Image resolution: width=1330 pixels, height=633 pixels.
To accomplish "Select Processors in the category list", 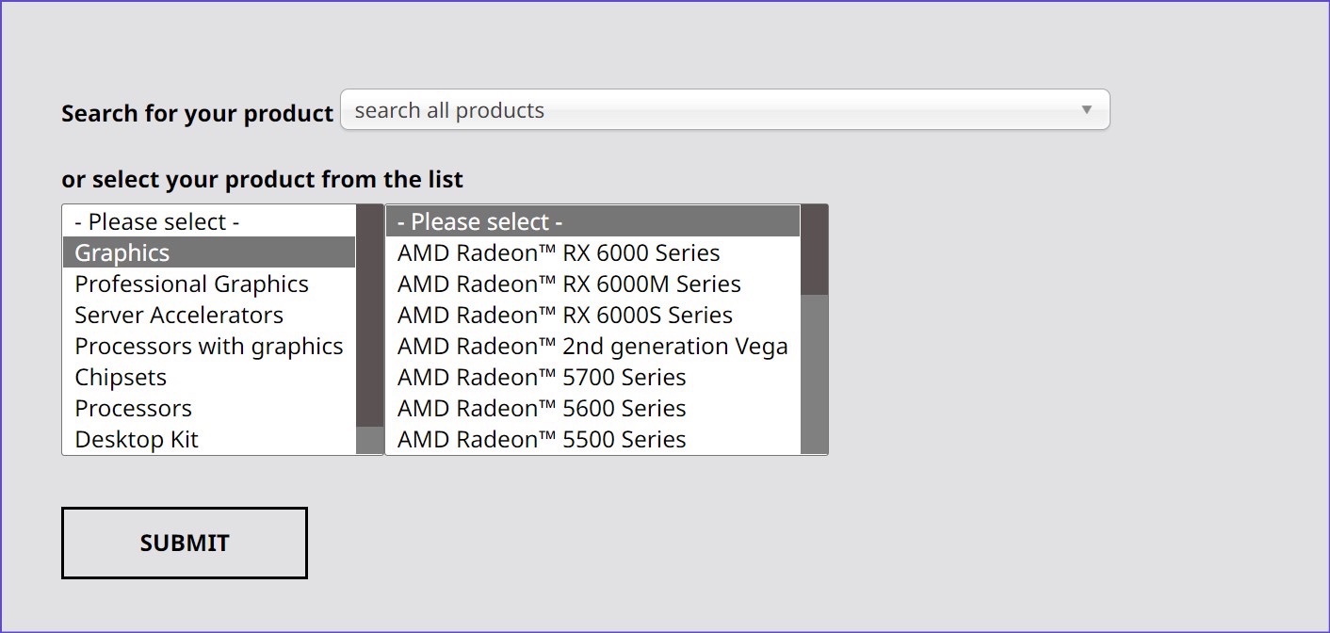I will coord(133,408).
